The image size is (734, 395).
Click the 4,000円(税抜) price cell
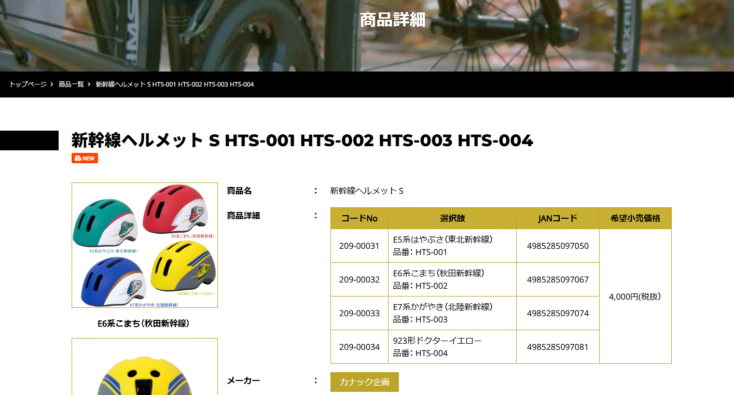pos(635,296)
